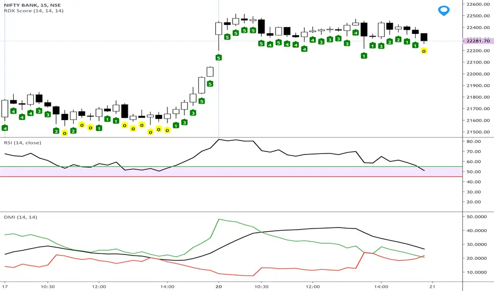Image resolution: width=494 pixels, height=291 pixels.
Task: Click the 22100.00 price axis label
Action: click(x=478, y=62)
